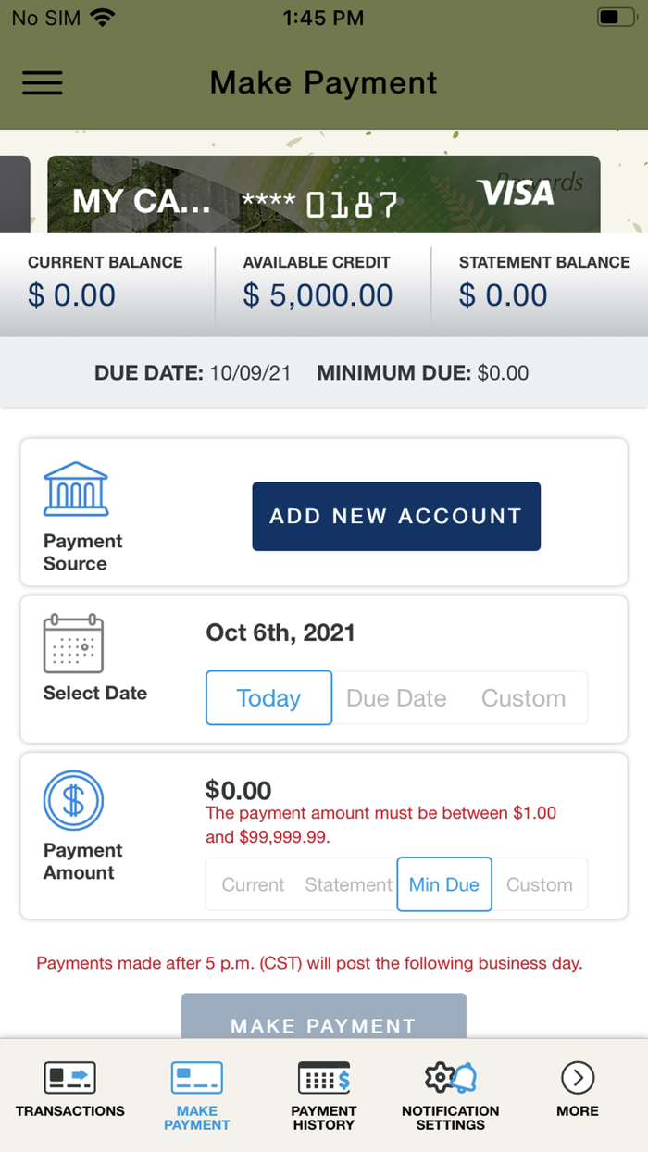Screen dimensions: 648x1152
Task: Click the Payment Amount dollar icon
Action: point(75,800)
